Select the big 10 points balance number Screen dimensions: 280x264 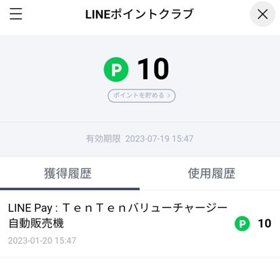point(154,69)
